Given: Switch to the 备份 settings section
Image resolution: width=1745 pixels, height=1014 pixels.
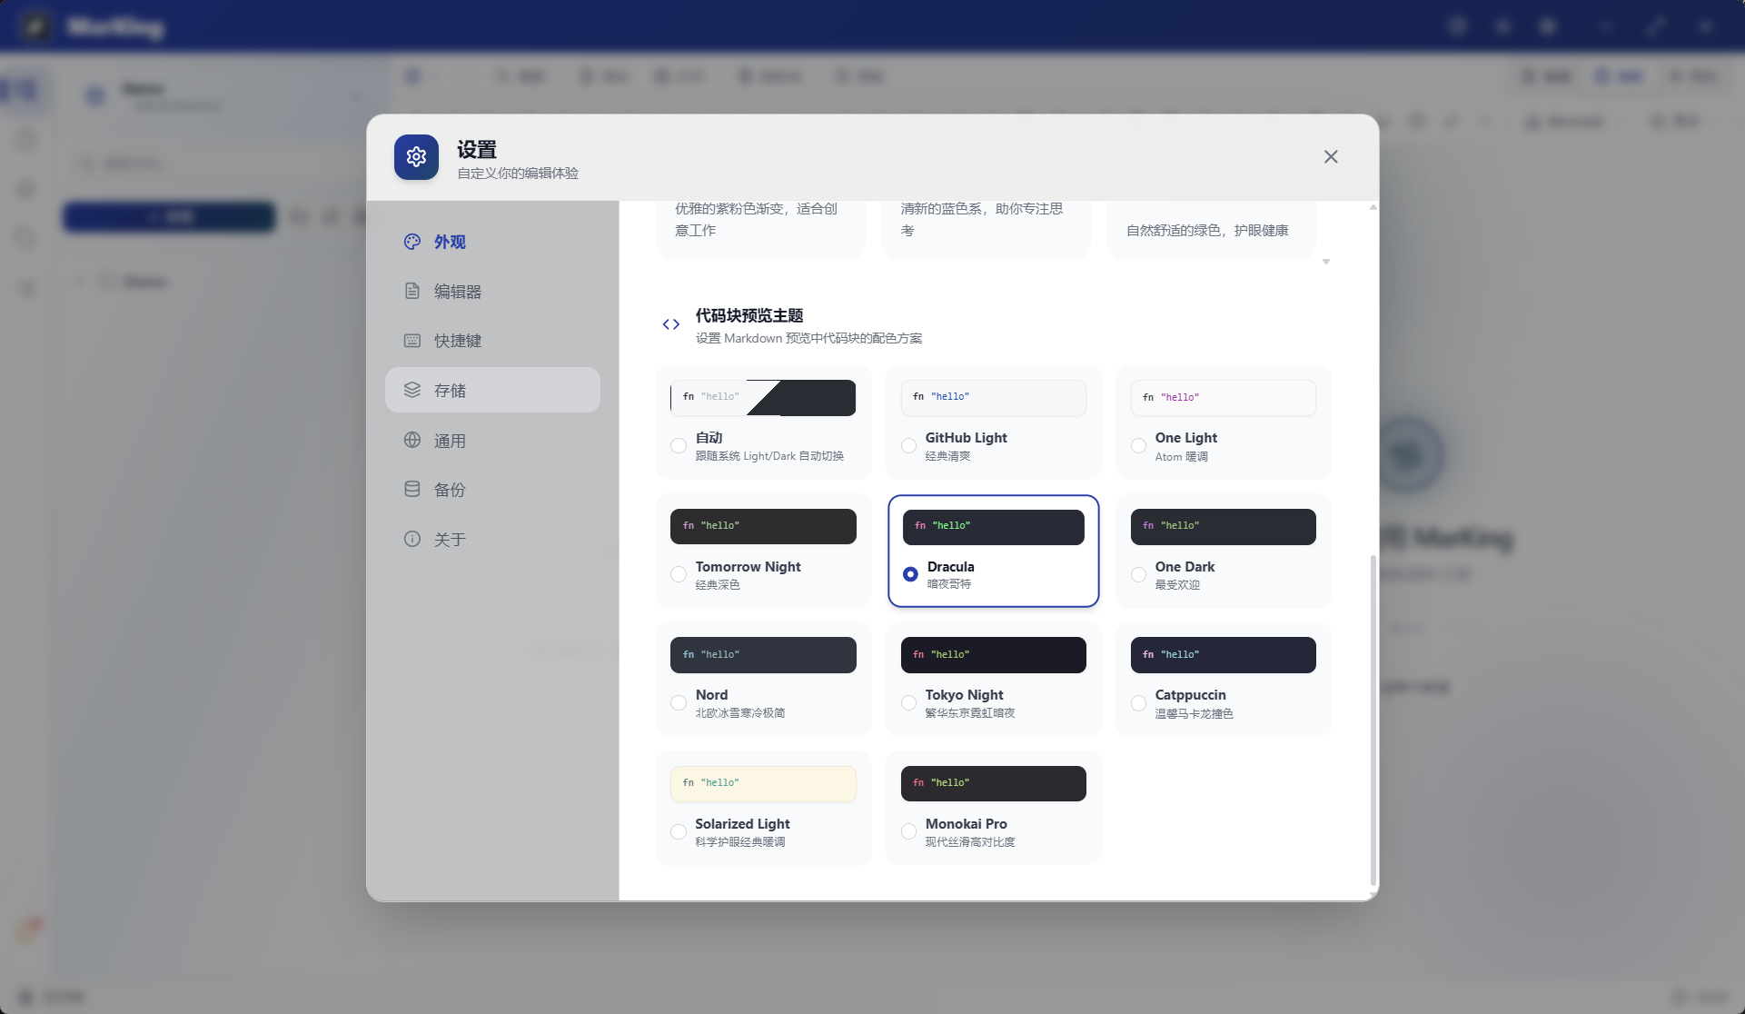Looking at the screenshot, I should 451,489.
